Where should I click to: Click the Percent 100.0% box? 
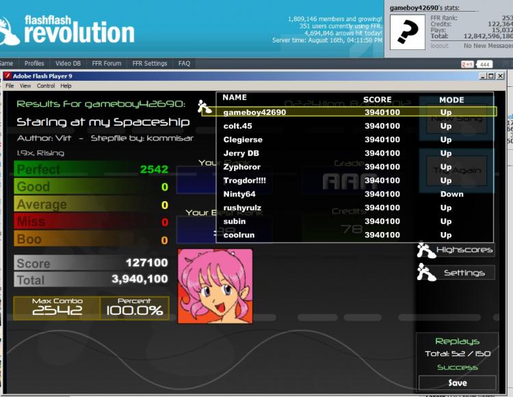(x=135, y=308)
